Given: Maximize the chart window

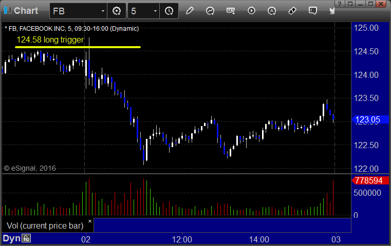Looking at the screenshot, I should tap(370, 4).
